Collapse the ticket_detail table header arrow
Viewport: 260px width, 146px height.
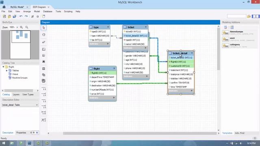pos(192,53)
